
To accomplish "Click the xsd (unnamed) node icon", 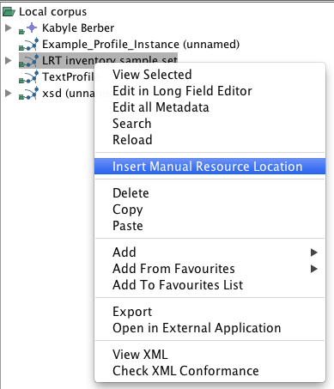I will point(28,94).
